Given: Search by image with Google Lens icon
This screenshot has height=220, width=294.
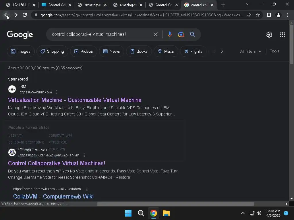Looking at the screenshot, I should (x=181, y=34).
